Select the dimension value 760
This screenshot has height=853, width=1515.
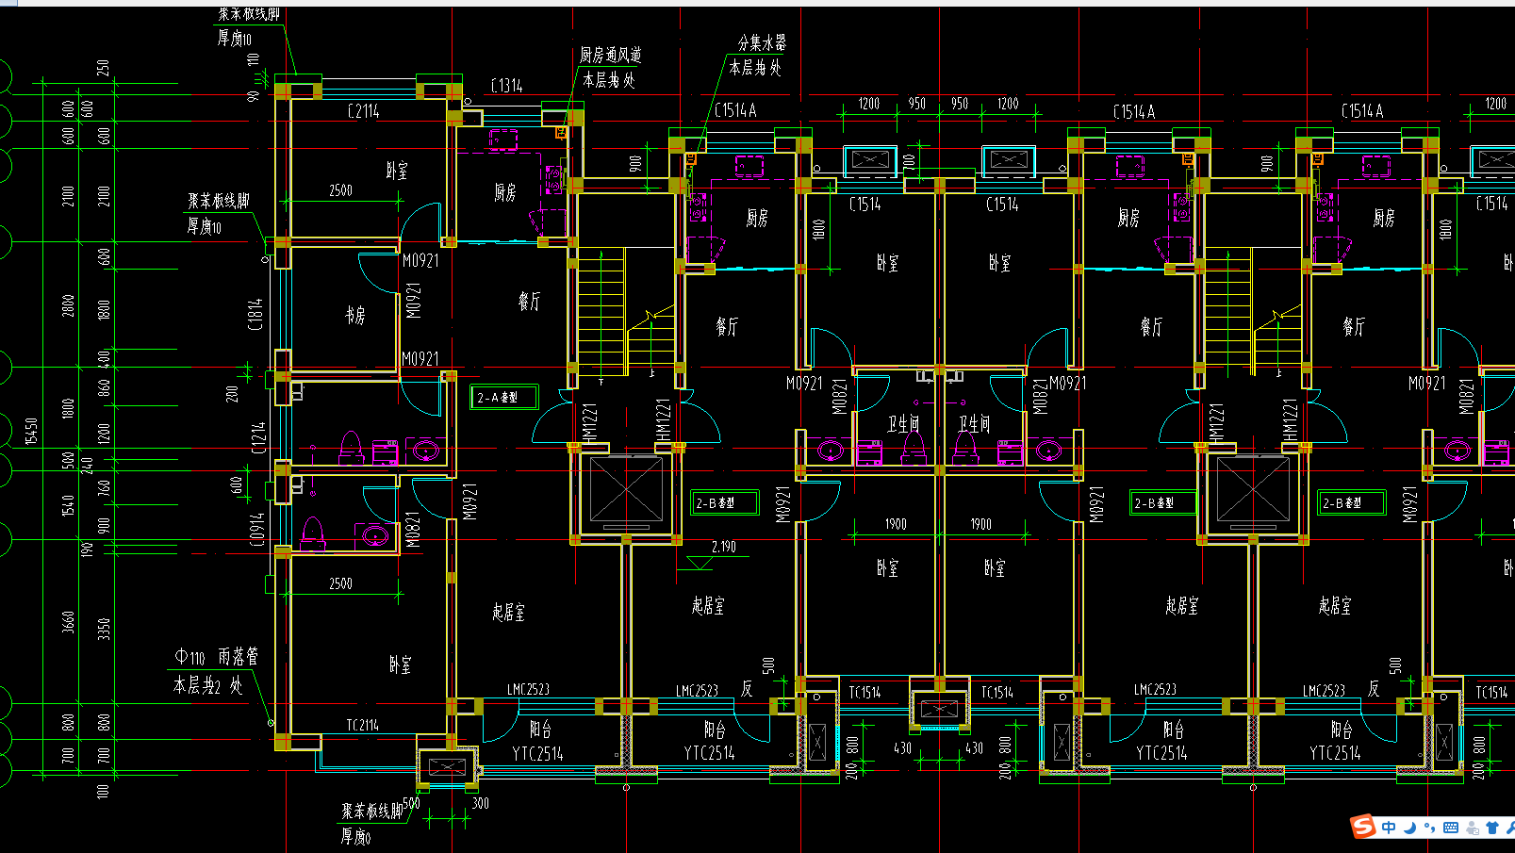point(104,487)
